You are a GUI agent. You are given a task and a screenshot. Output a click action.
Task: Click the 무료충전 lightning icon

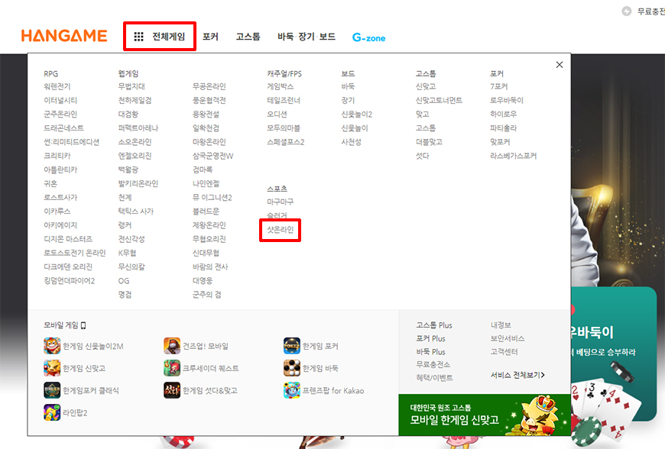627,11
